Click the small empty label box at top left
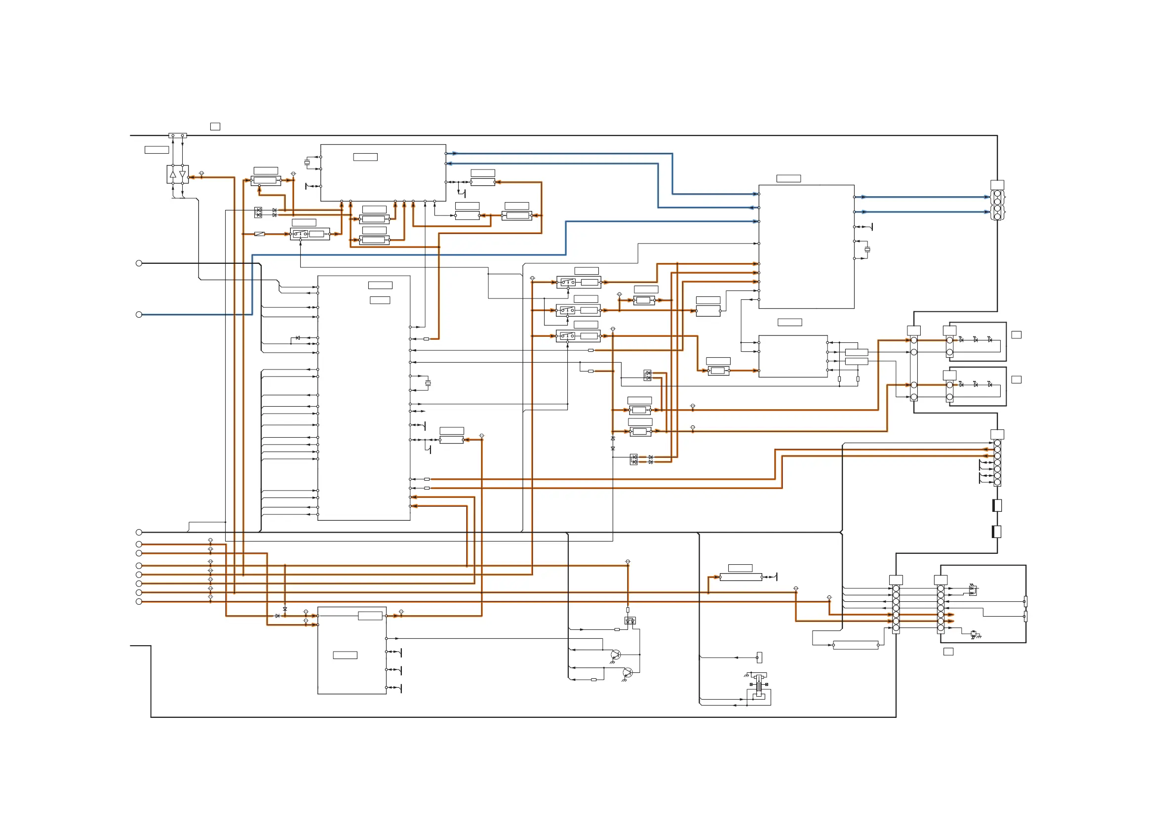The width and height of the screenshot is (1176, 832). [215, 126]
